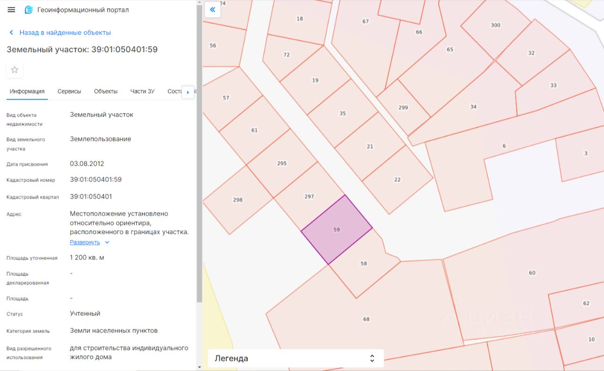Switch to the Сервисы tab

click(69, 91)
